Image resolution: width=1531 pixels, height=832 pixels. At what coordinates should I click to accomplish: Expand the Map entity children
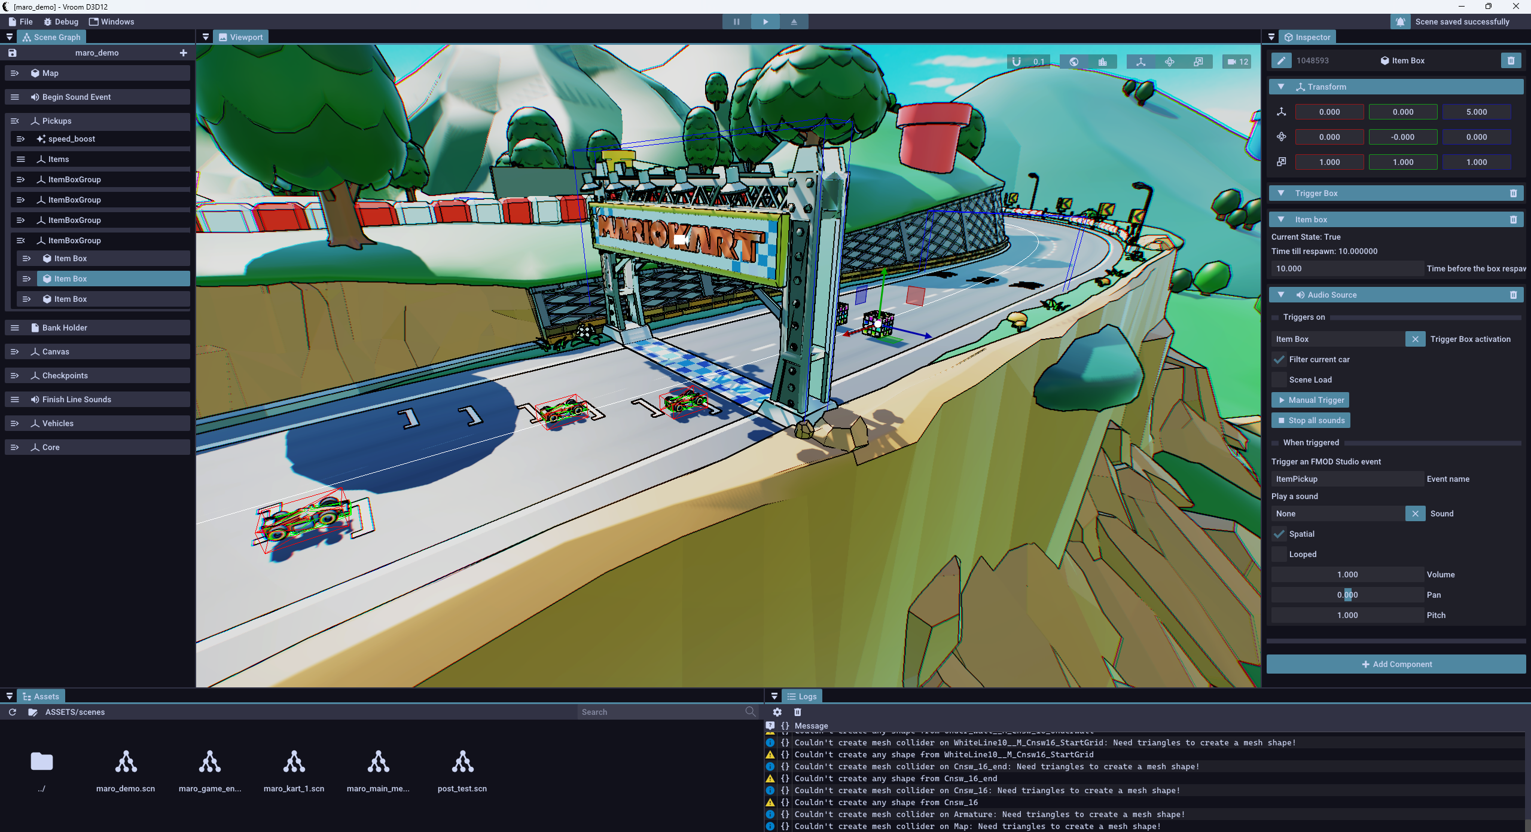15,73
